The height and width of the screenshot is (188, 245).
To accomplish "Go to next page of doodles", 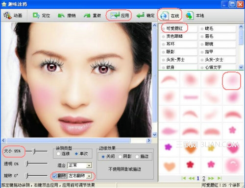I will 211,178.
